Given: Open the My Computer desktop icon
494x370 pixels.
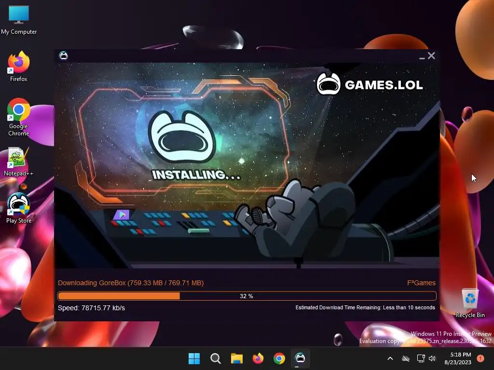Looking at the screenshot, I should point(19,20).
